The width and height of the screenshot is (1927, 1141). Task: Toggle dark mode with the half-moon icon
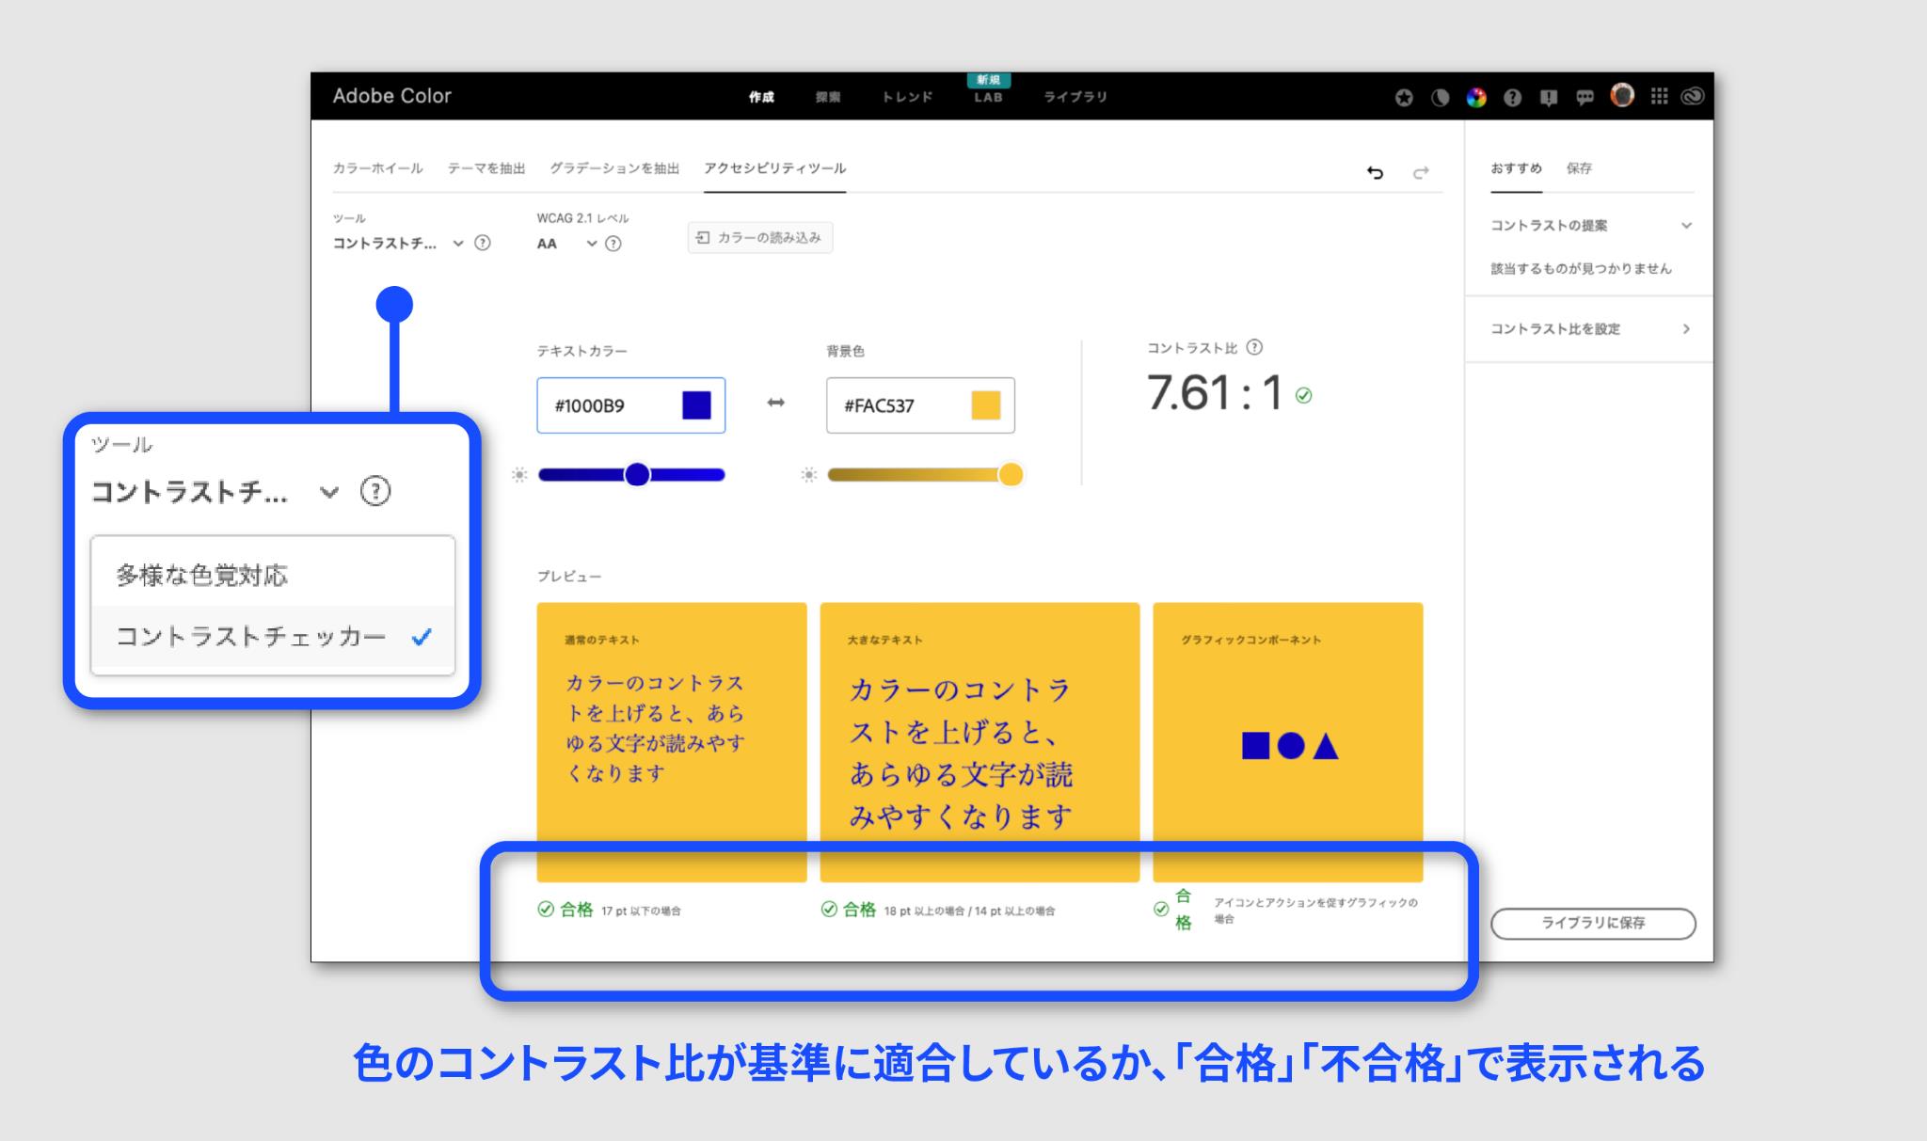[x=1440, y=97]
